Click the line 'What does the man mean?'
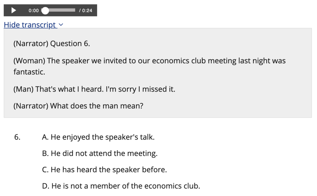This screenshot has height=196, width=317. [x=78, y=106]
